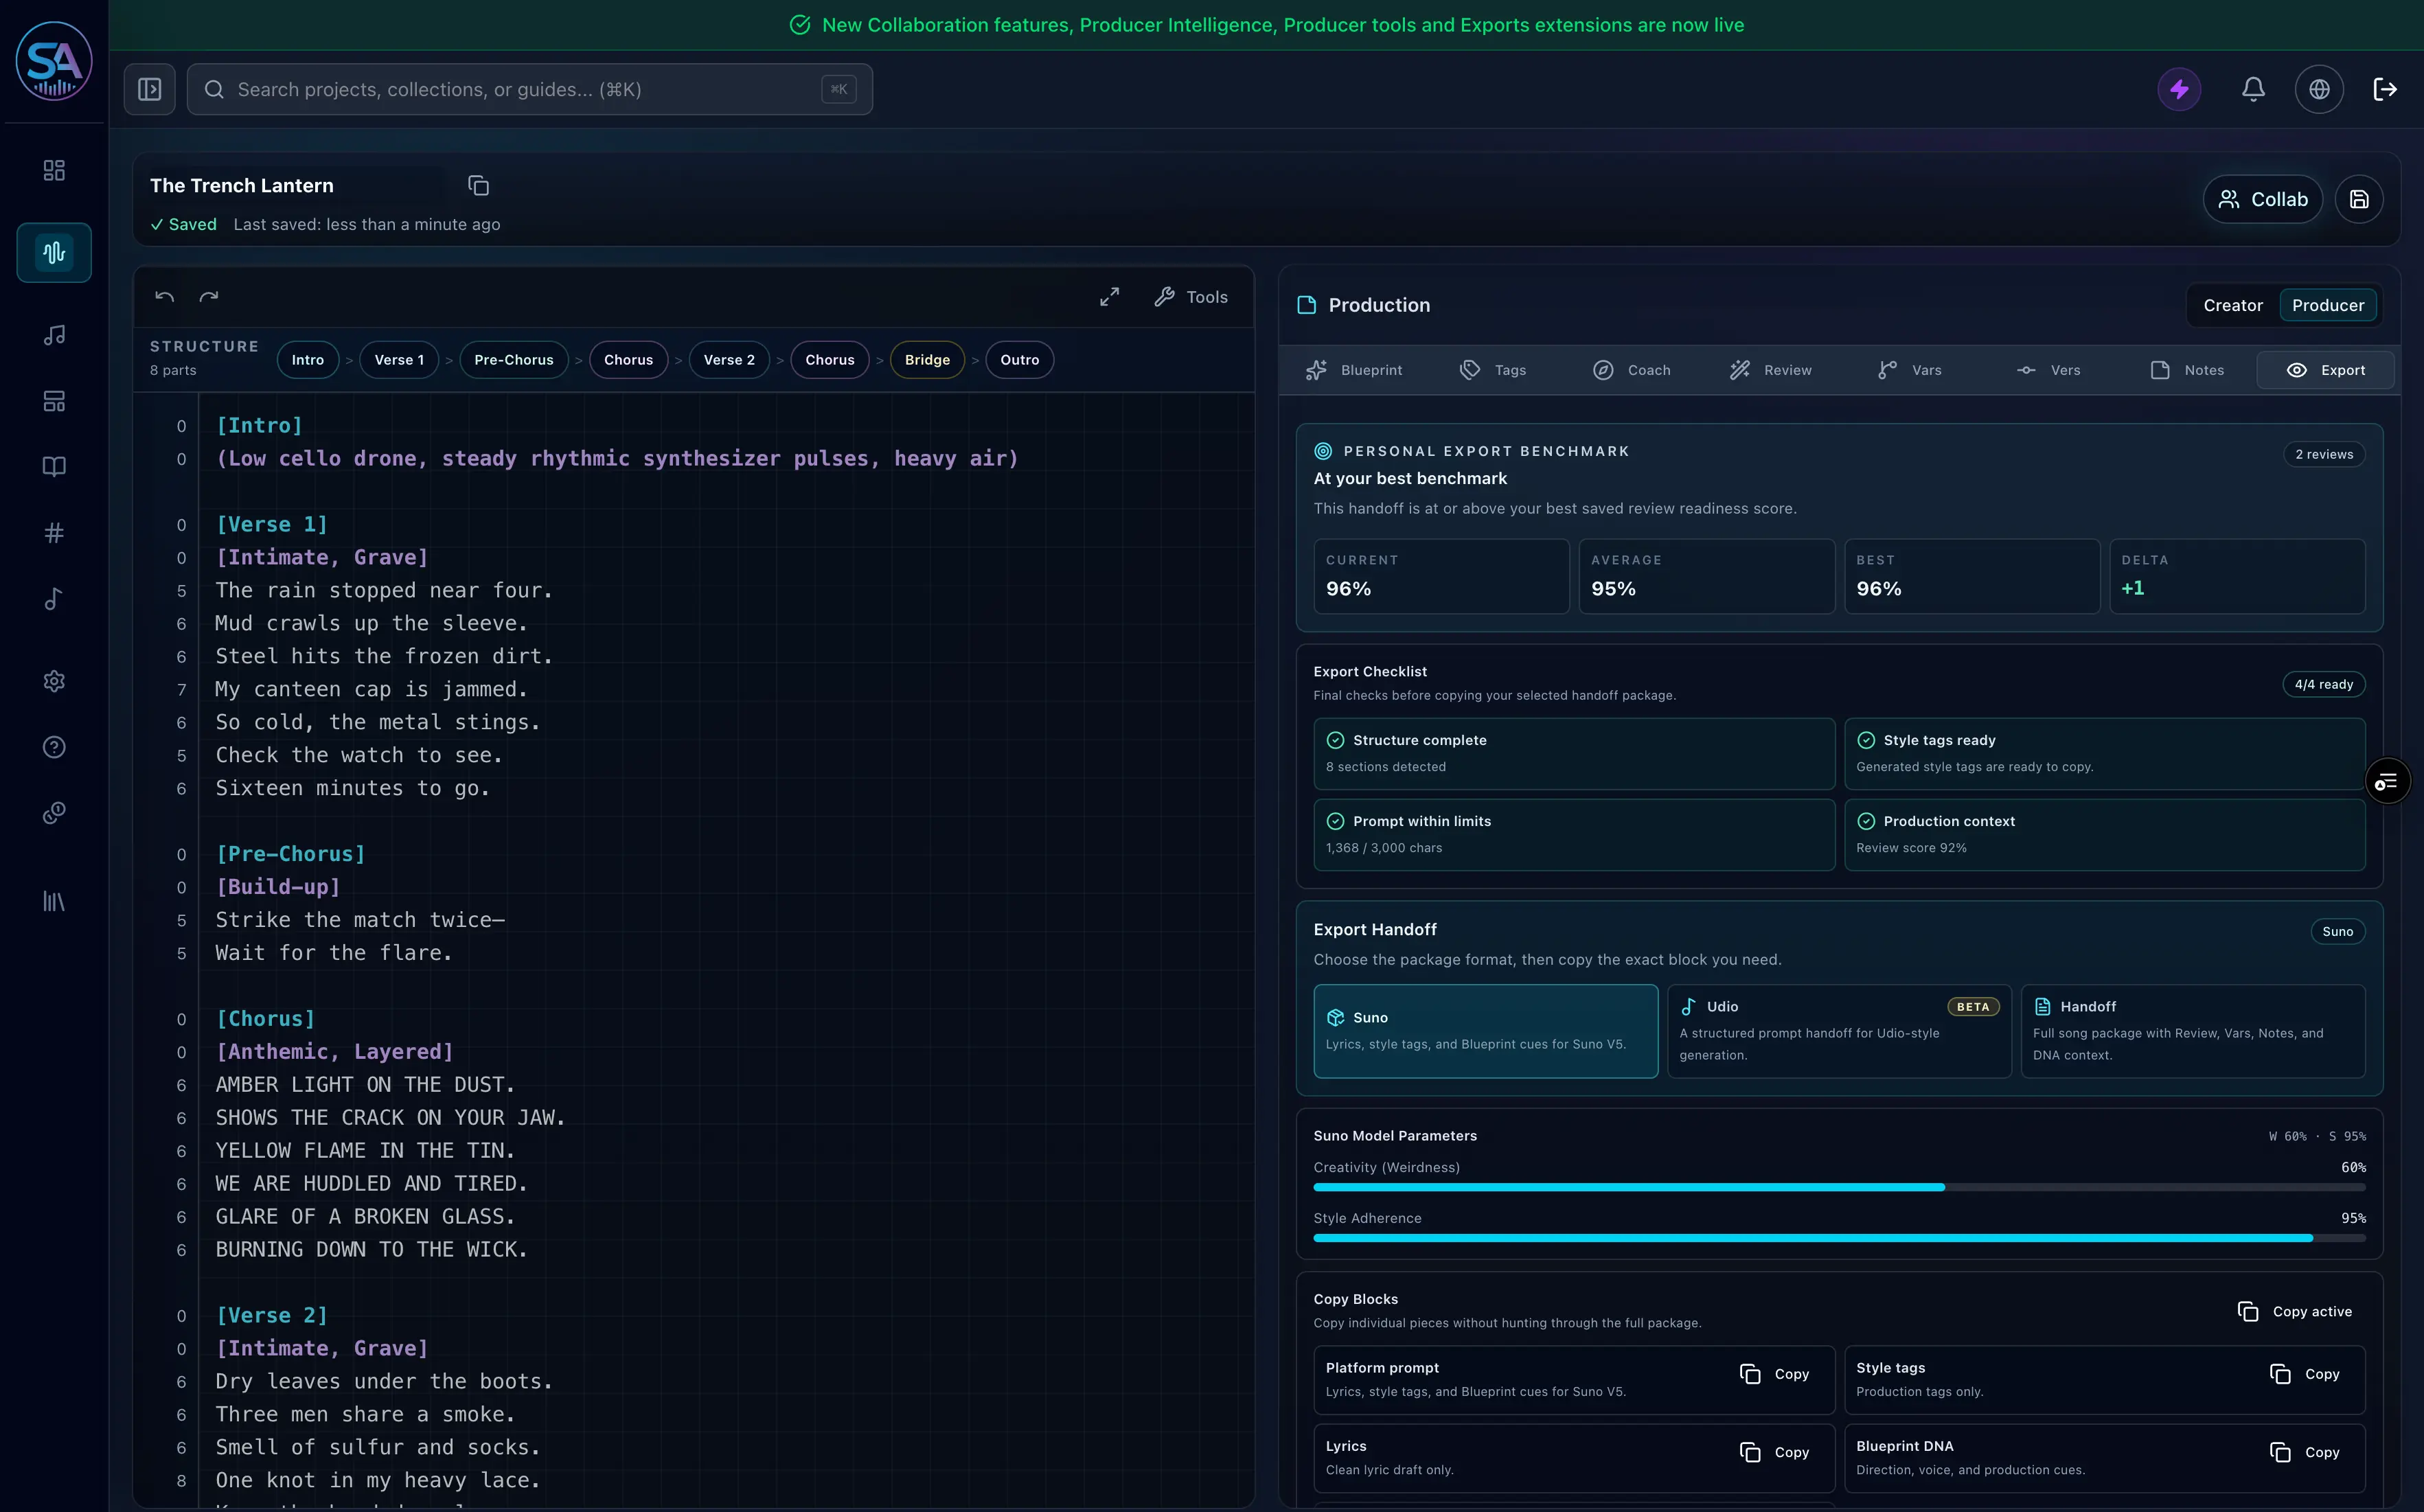Image resolution: width=2424 pixels, height=1512 pixels.
Task: Redo the last edit
Action: [x=209, y=297]
